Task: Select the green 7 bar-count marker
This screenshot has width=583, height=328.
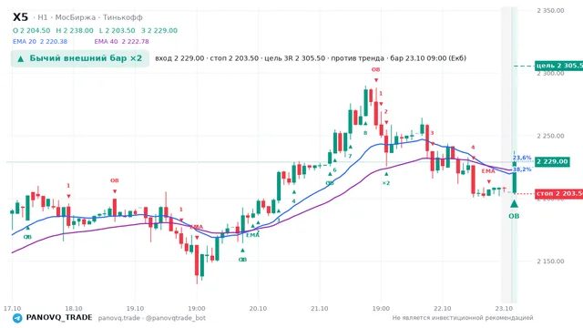Action: (350, 156)
